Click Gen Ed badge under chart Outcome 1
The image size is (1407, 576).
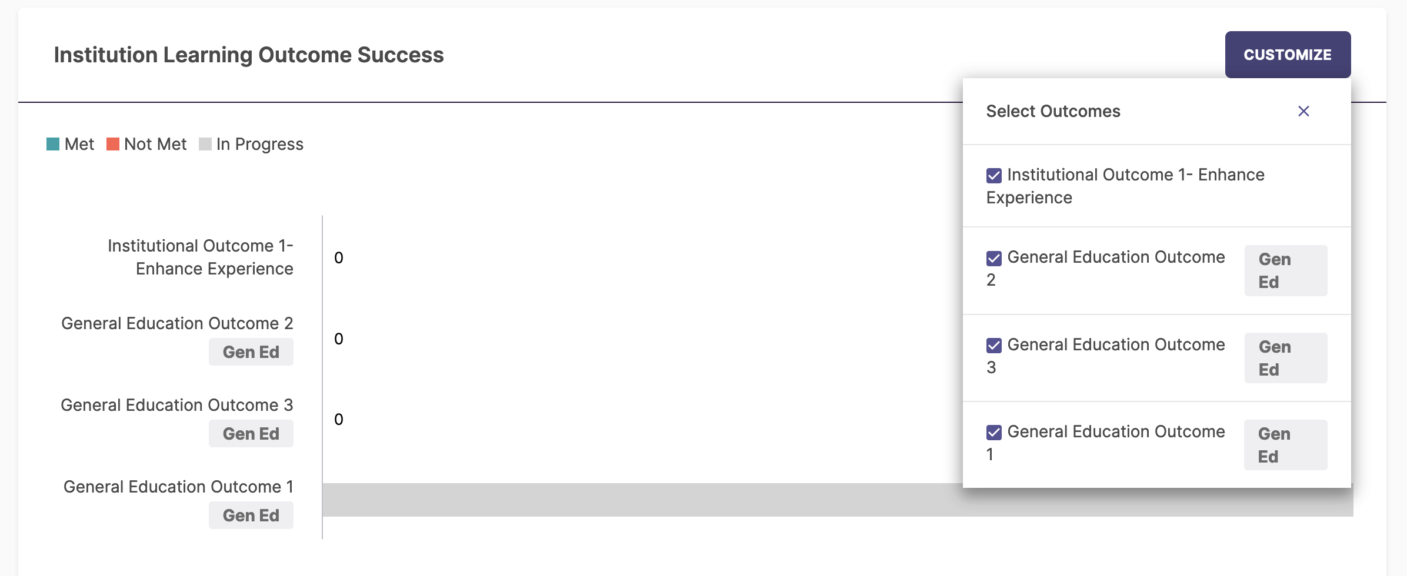point(251,515)
